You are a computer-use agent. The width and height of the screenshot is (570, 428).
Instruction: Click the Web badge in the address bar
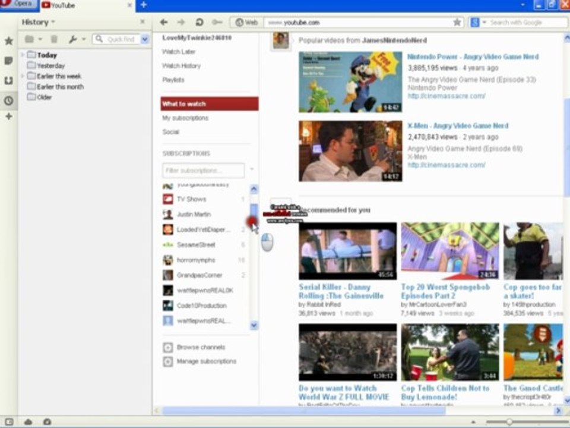(x=246, y=22)
